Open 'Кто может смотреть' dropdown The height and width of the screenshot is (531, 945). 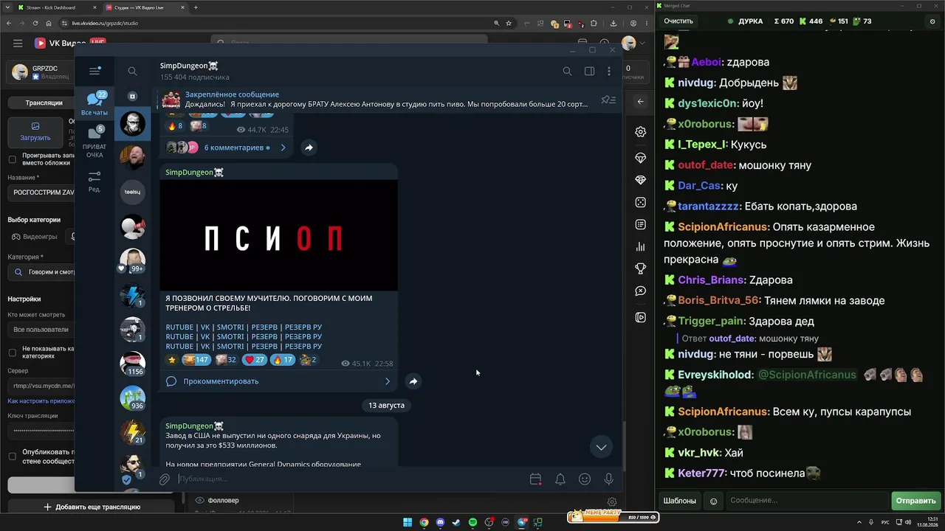[x=41, y=330]
